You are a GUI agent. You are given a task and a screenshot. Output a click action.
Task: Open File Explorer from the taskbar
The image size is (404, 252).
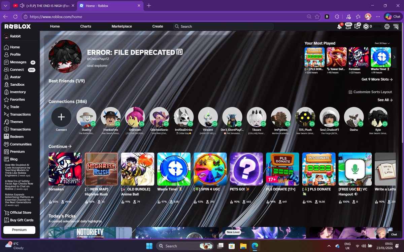coord(243,246)
